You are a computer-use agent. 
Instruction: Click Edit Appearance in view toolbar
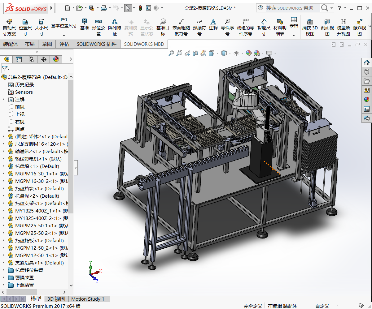click(248, 53)
